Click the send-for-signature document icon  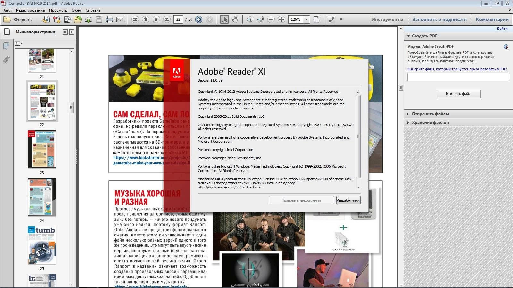pyautogui.click(x=46, y=20)
